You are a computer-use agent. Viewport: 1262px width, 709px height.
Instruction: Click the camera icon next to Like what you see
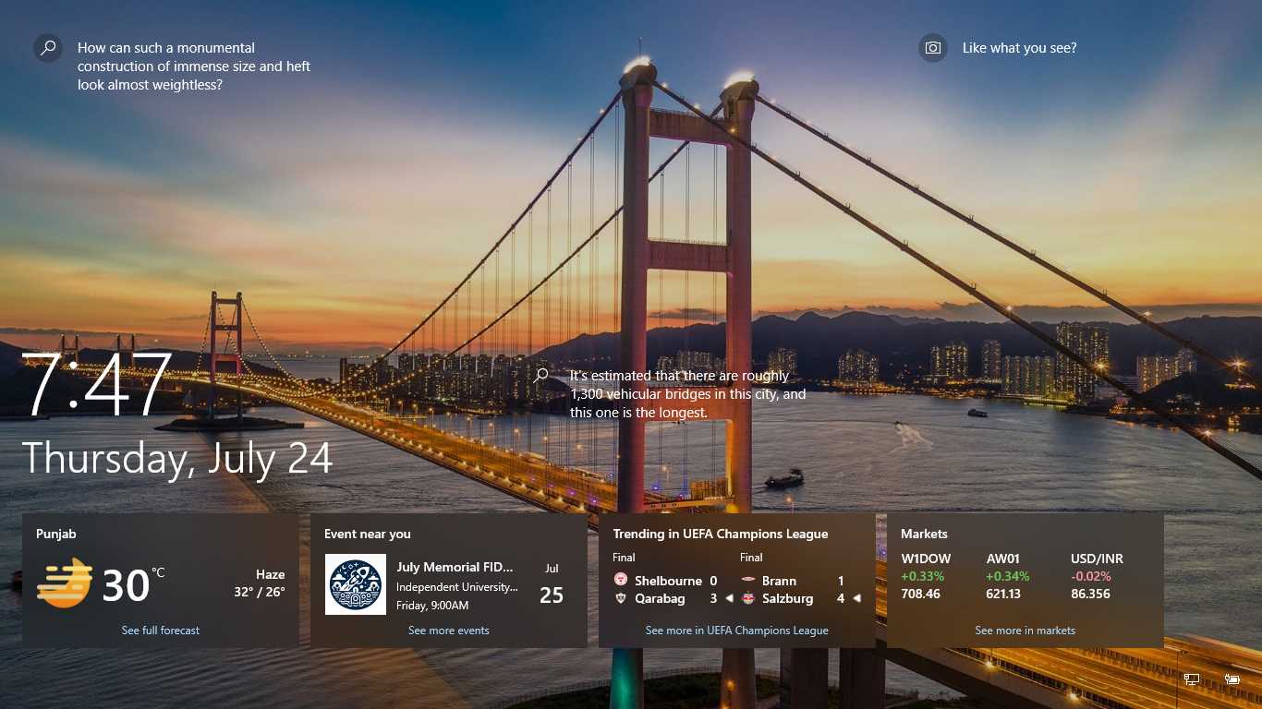click(933, 48)
